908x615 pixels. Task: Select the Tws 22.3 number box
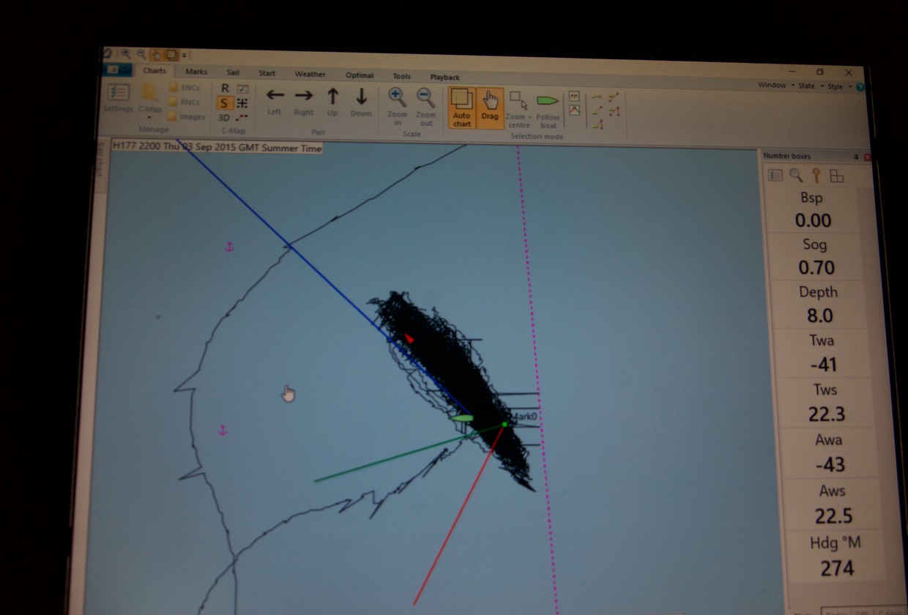pyautogui.click(x=825, y=402)
